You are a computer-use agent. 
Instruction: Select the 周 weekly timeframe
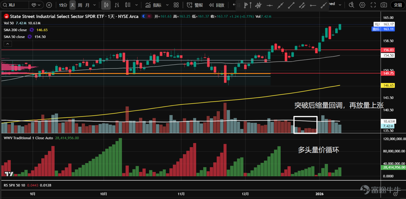click(80, 5)
